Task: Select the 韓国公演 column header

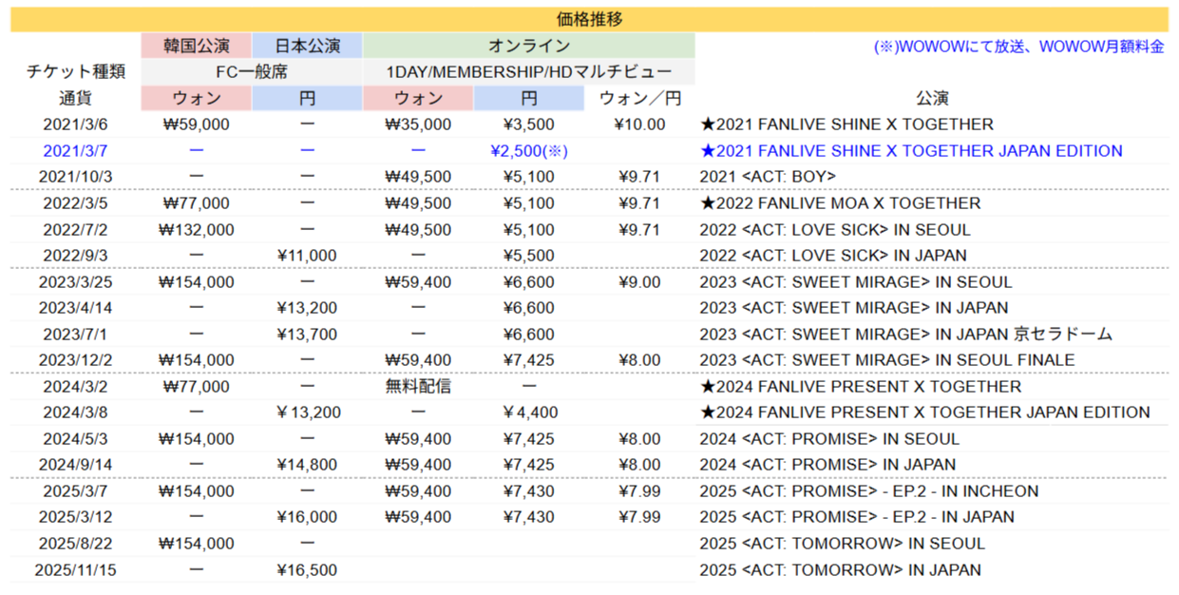Action: point(196,46)
